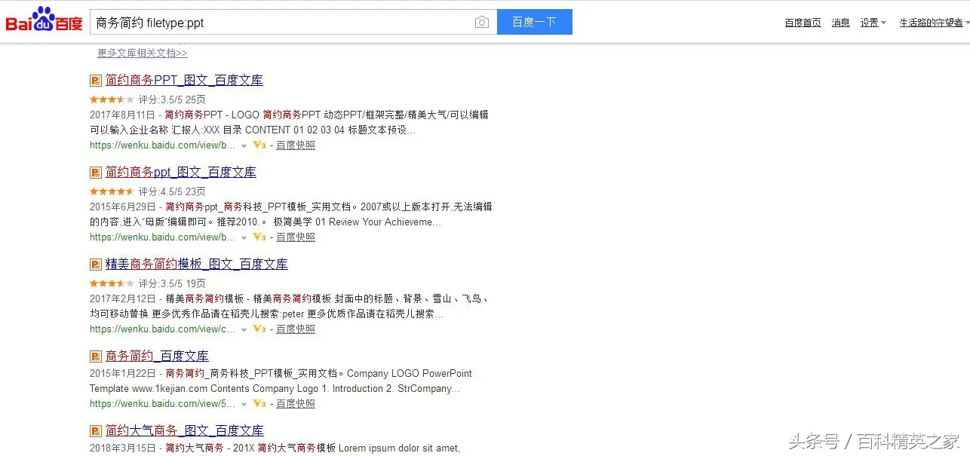Click V3 badge of 2015年1月22日 result
Screen dimensions: 970x456
(x=259, y=404)
